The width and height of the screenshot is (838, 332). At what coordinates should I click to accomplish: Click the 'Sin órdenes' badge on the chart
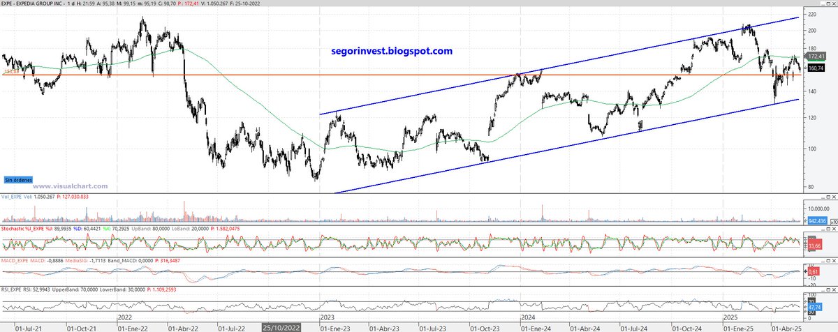(x=17, y=179)
